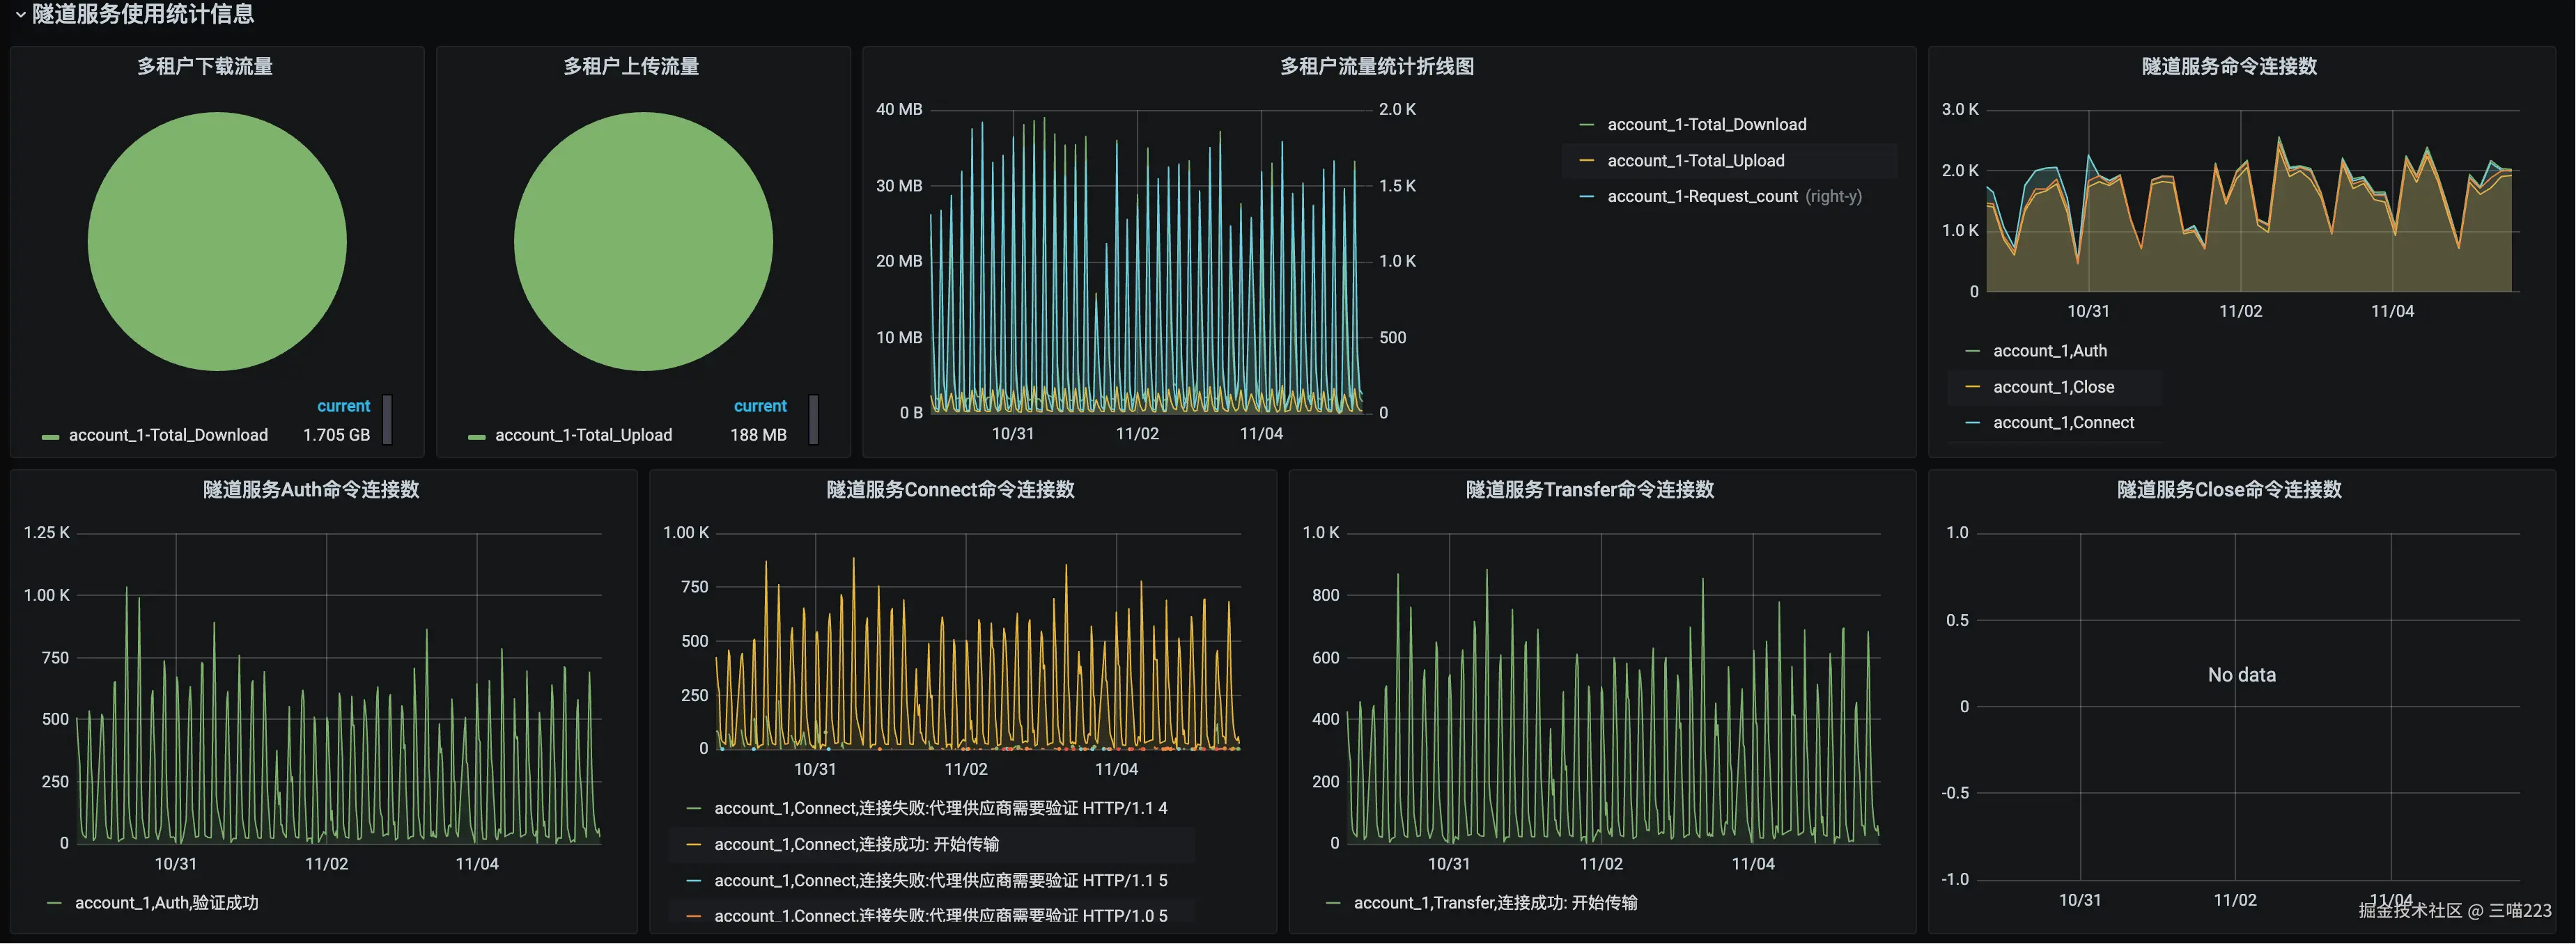Open the 多租户流量统计折线图 panel title menu
This screenshot has height=944, width=2576.
click(x=1376, y=67)
